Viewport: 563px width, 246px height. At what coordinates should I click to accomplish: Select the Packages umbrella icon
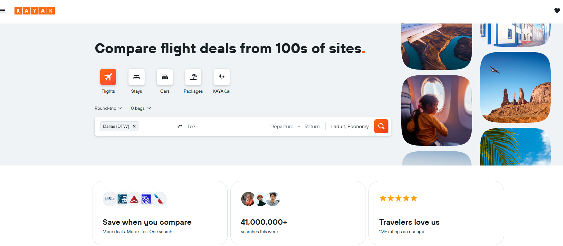(193, 77)
